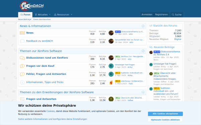Click otto's avatar in the Diskussionen row

click(111, 58)
